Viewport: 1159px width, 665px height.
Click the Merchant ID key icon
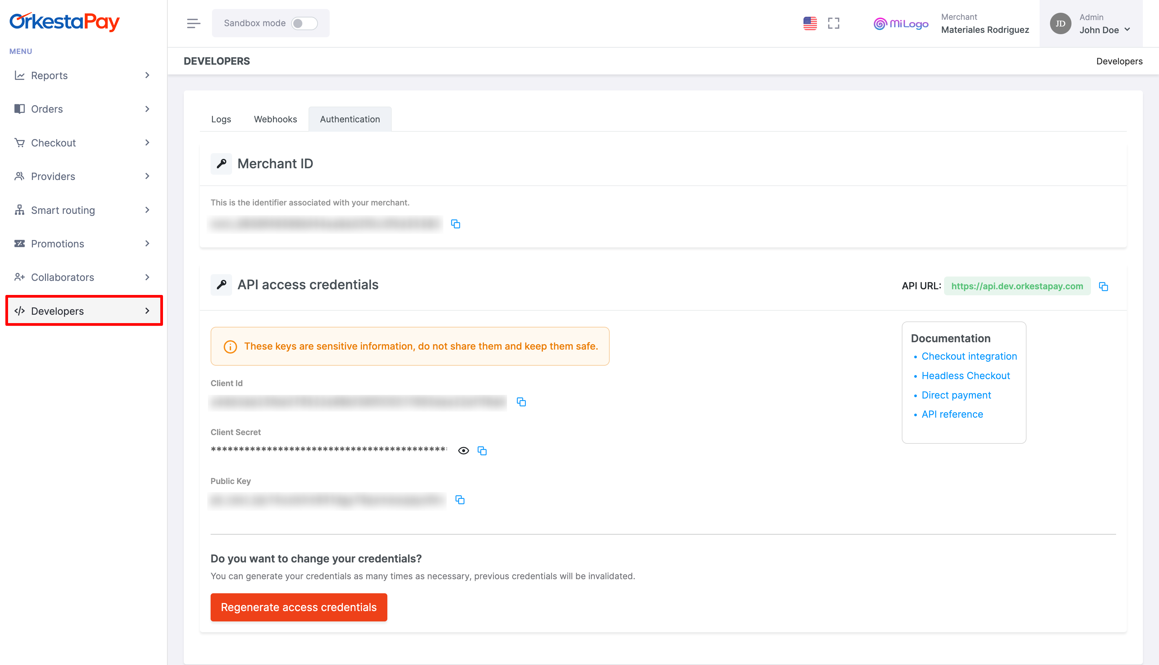(221, 164)
